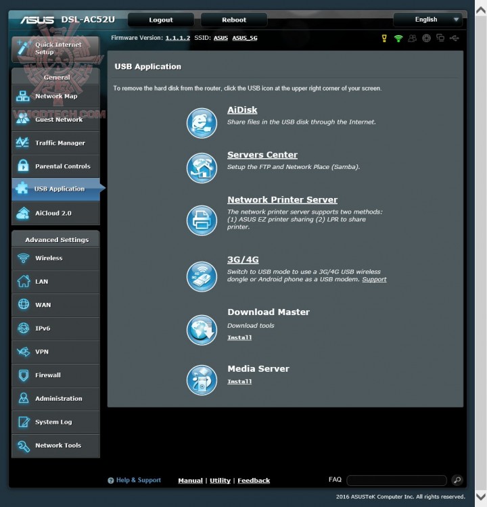Click firmware version 1.1.1.2 link
487x507 pixels.
coord(178,38)
